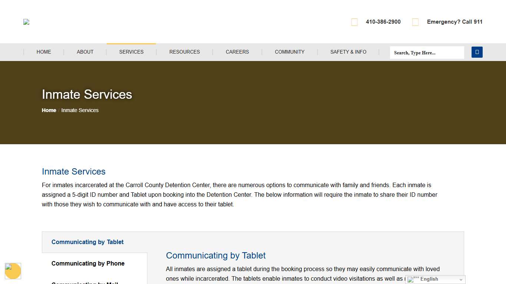Click the Inmate Services breadcrumb
506x284 pixels.
pos(80,110)
